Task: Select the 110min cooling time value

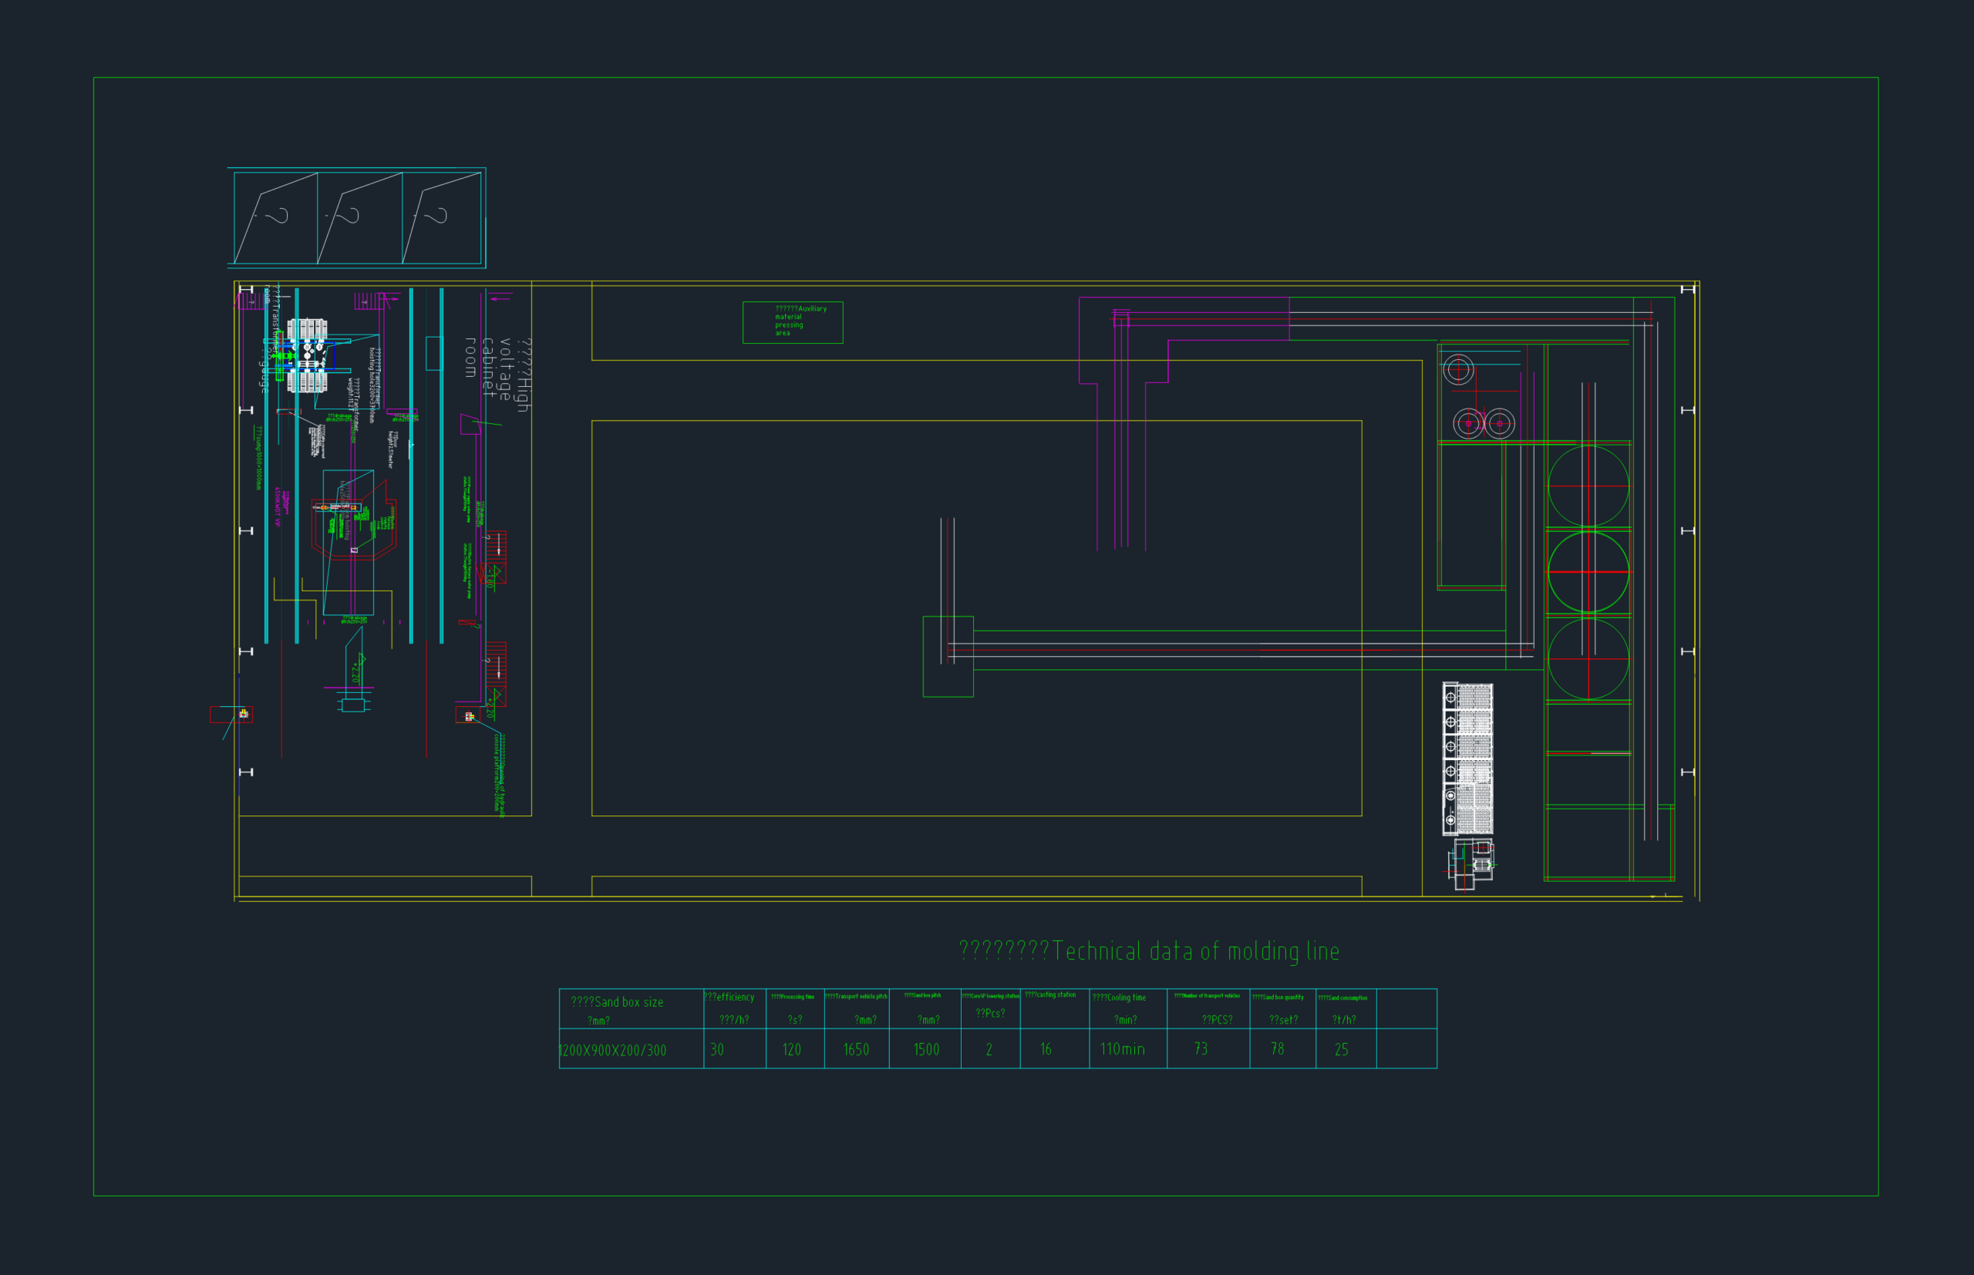Action: (1122, 1049)
